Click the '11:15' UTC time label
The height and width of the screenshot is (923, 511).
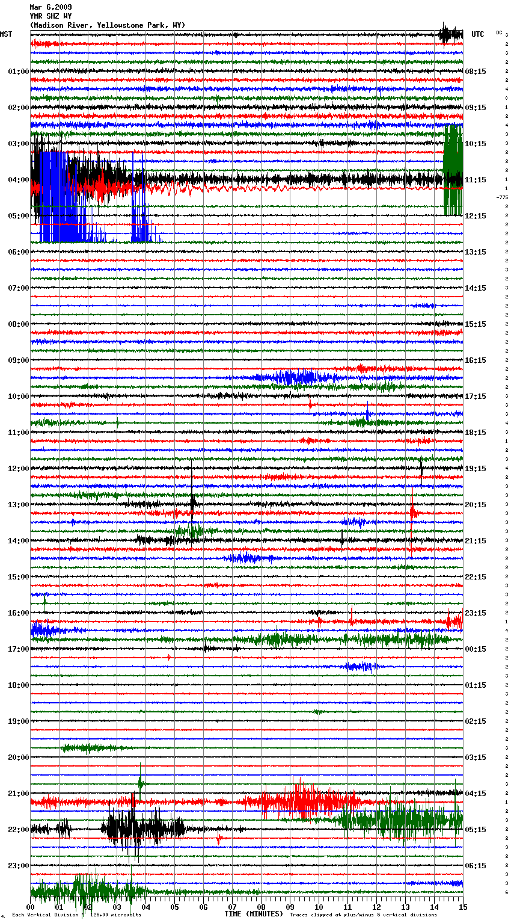pyautogui.click(x=476, y=180)
